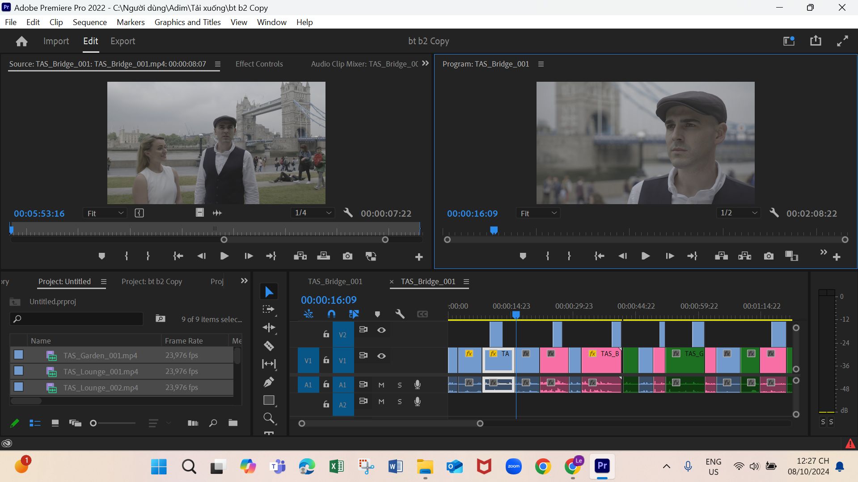Image resolution: width=858 pixels, height=482 pixels.
Task: Open Program monitor Fit zoom dropdown
Action: [x=538, y=214]
